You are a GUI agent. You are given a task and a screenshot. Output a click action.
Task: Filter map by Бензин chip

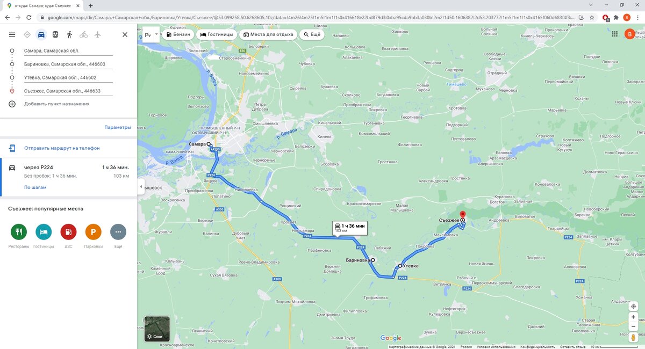coord(177,34)
